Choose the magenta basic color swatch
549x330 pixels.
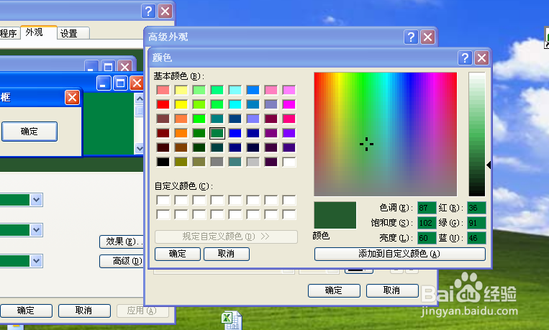[289, 104]
